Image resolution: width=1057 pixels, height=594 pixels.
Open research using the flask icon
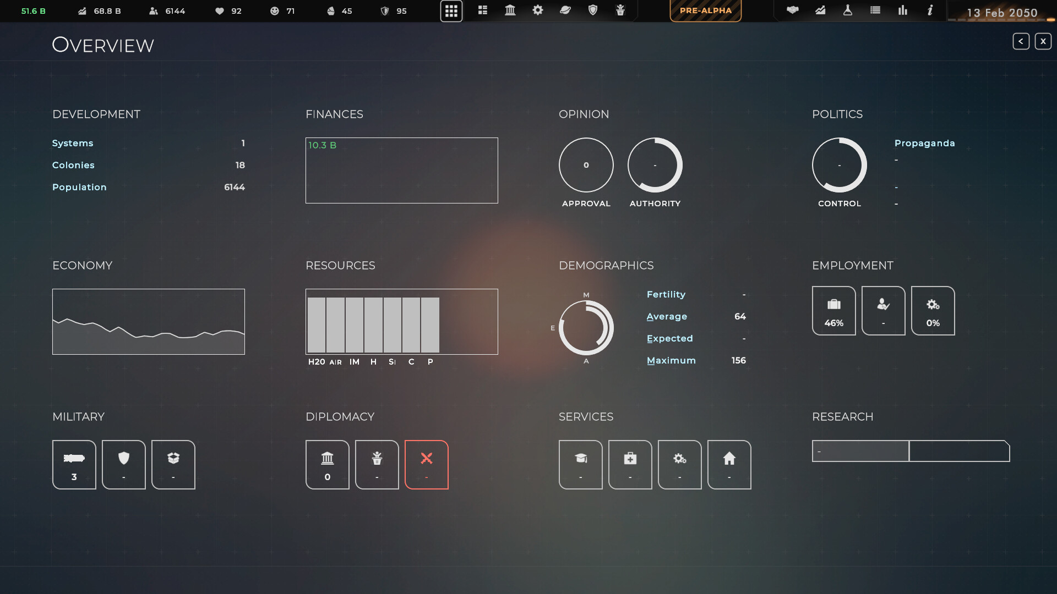click(848, 10)
